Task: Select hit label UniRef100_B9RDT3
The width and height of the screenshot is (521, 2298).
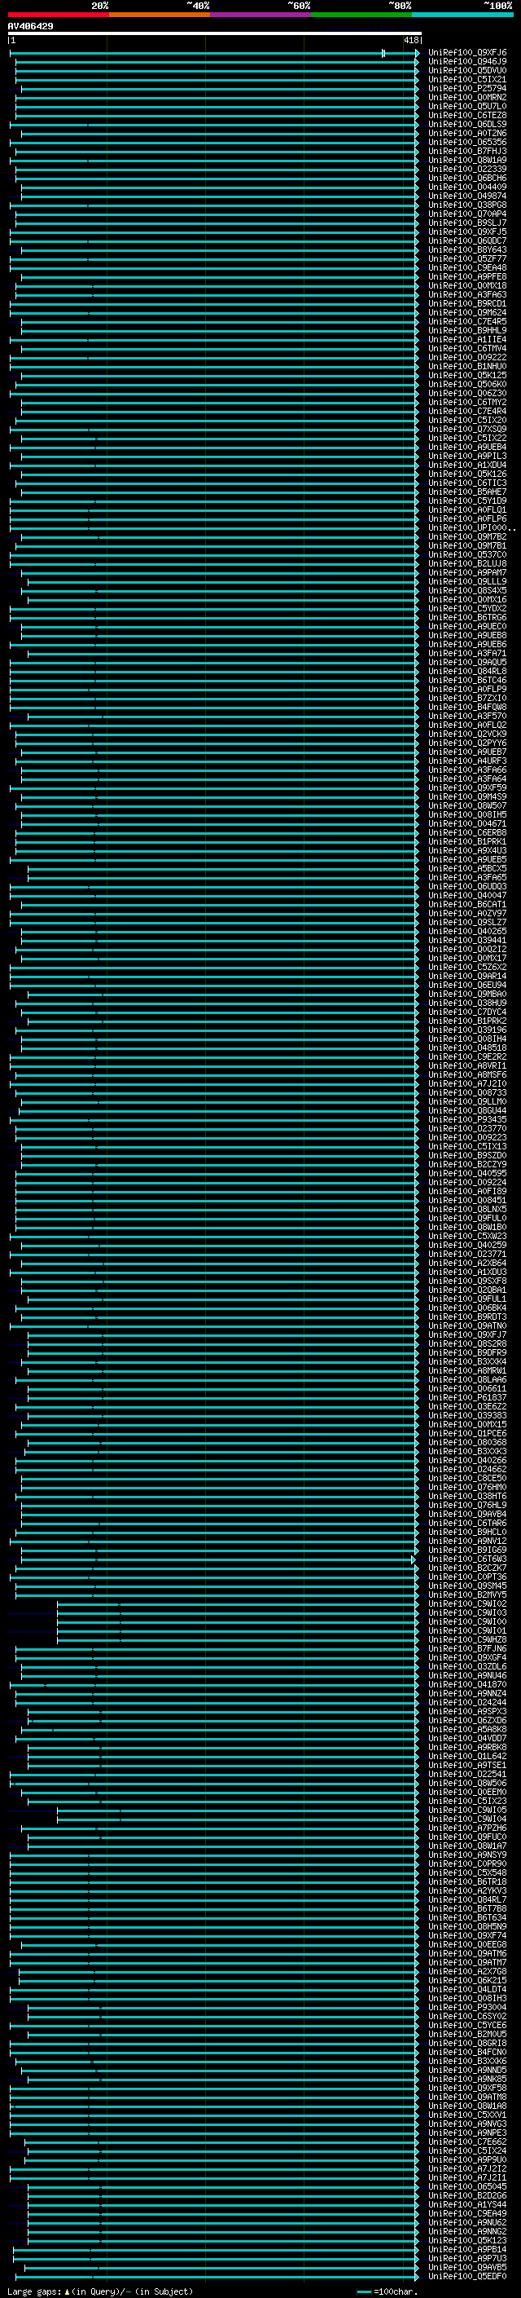Action: [467, 1317]
